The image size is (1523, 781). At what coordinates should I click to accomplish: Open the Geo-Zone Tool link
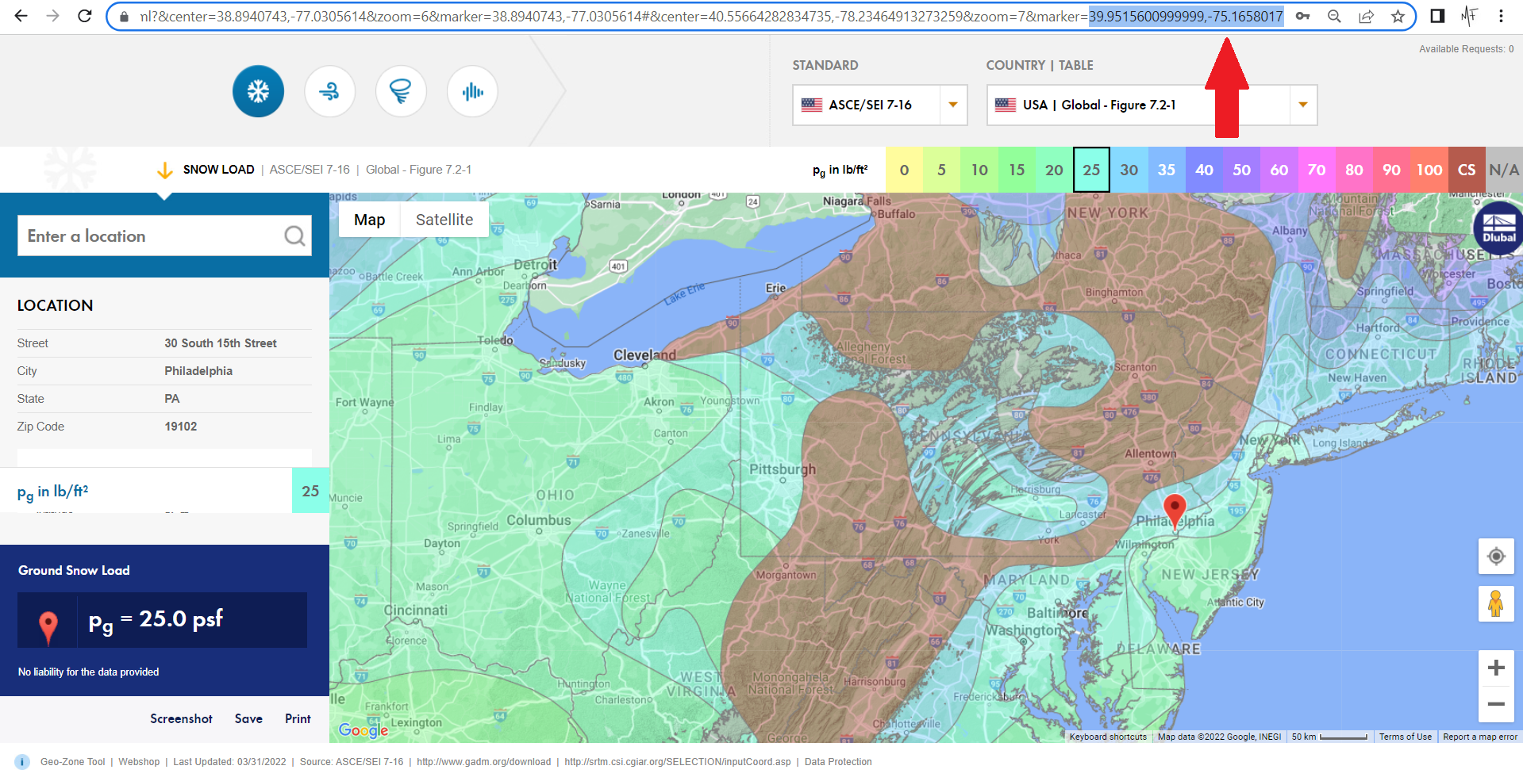coord(72,762)
